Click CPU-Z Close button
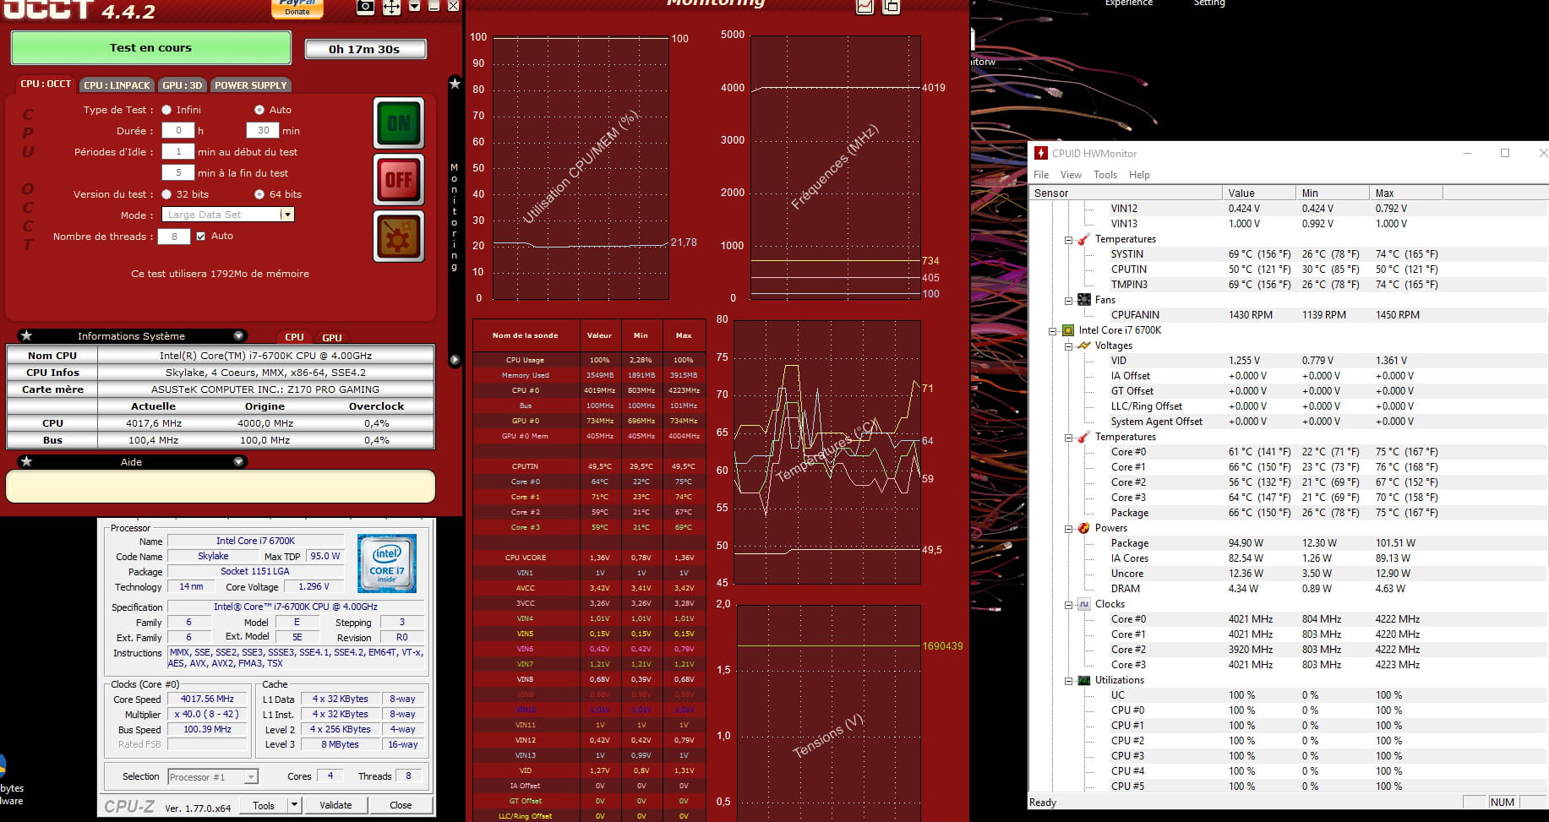The image size is (1549, 822). 401,805
